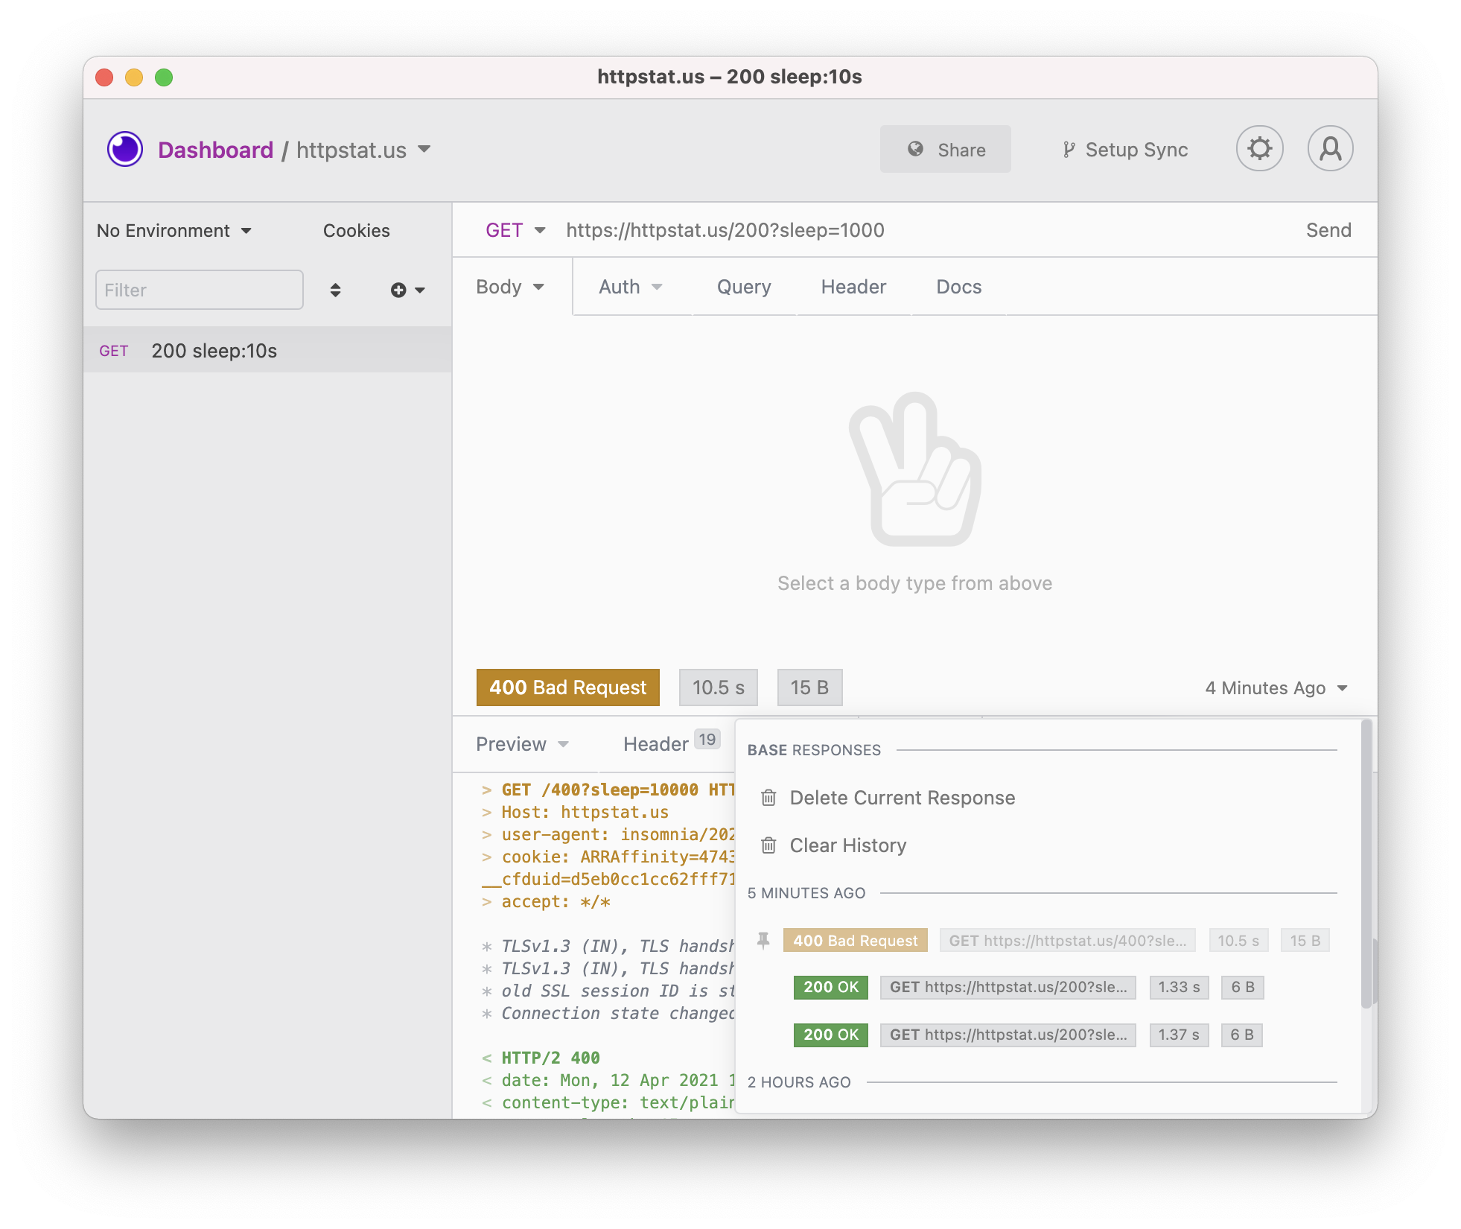Image resolution: width=1461 pixels, height=1229 pixels.
Task: Click Setup Sync button
Action: [1124, 150]
